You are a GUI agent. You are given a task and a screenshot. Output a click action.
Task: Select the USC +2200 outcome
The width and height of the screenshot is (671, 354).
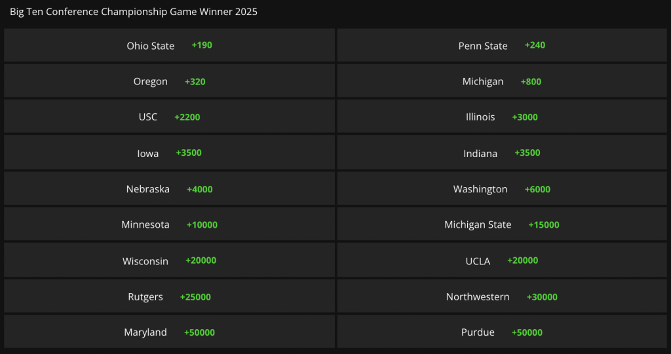click(169, 117)
